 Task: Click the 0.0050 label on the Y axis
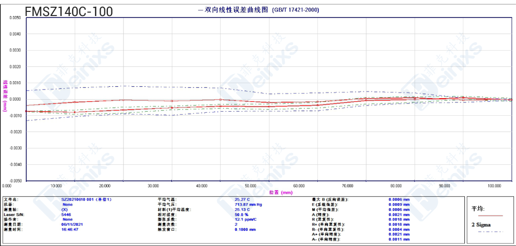tap(15, 18)
